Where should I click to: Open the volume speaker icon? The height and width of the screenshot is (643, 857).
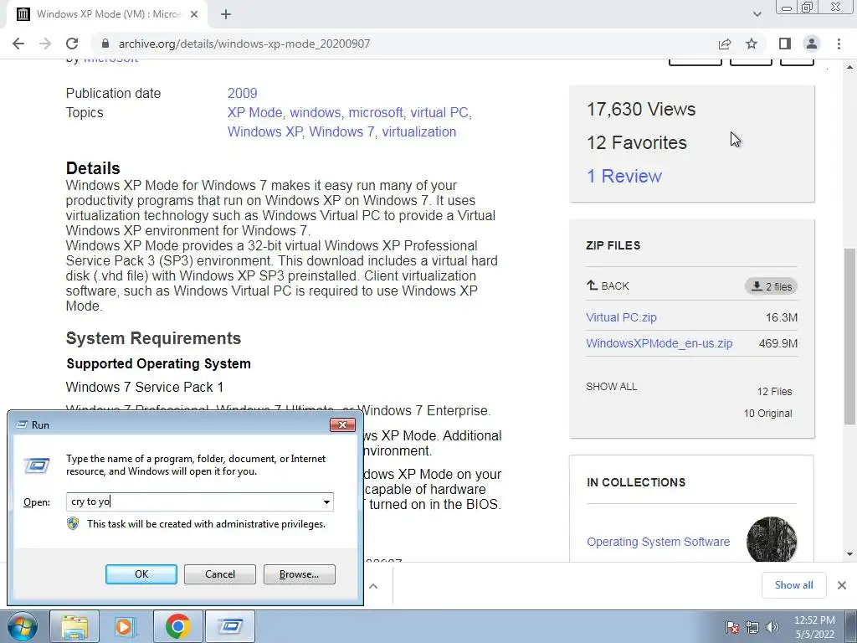(x=772, y=627)
